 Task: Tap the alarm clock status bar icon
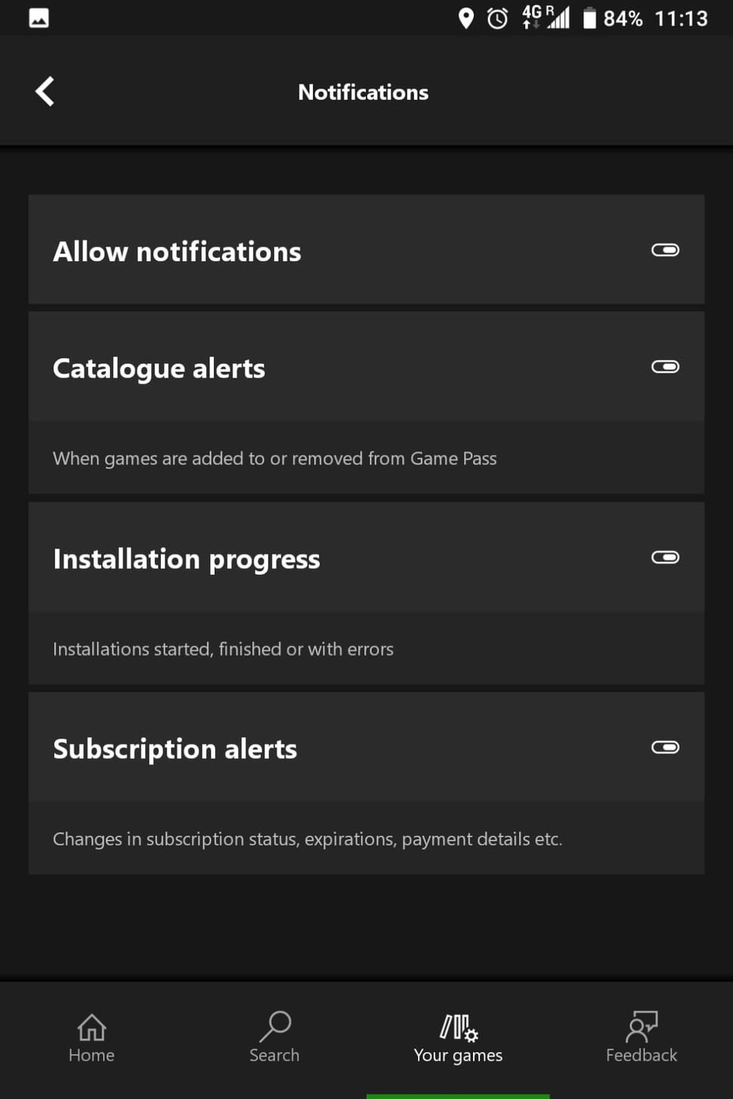[496, 17]
